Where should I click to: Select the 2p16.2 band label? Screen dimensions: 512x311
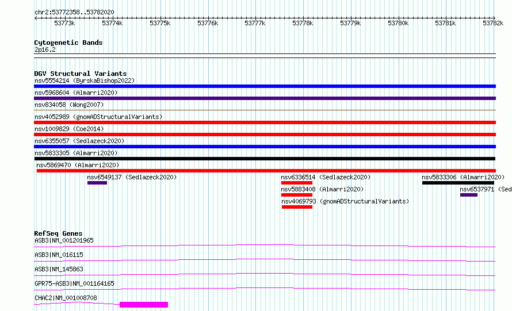tap(45, 49)
